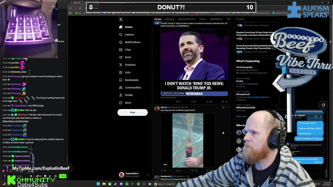This screenshot has width=333, height=187.
Task: Bookmark the Donald Trump Jr. post
Action: click(x=222, y=102)
